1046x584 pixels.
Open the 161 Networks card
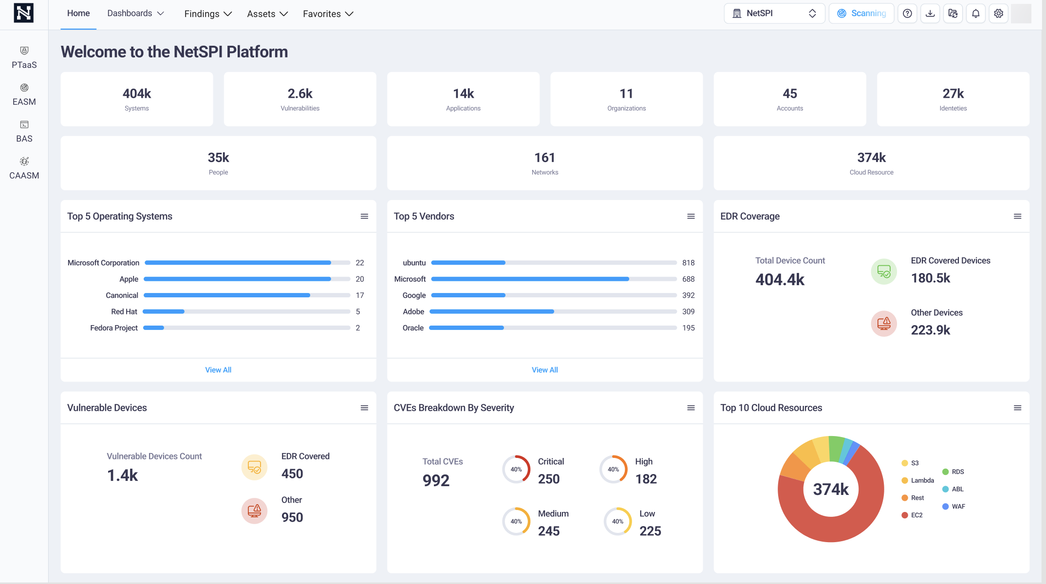point(545,163)
